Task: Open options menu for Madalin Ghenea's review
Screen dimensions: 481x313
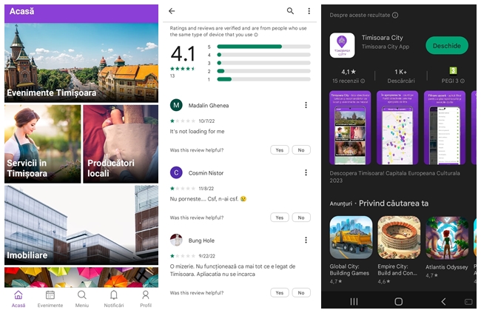Action: (x=306, y=105)
